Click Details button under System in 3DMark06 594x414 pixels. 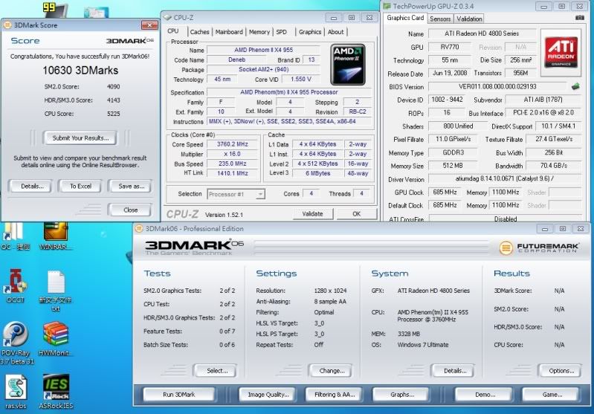click(454, 370)
